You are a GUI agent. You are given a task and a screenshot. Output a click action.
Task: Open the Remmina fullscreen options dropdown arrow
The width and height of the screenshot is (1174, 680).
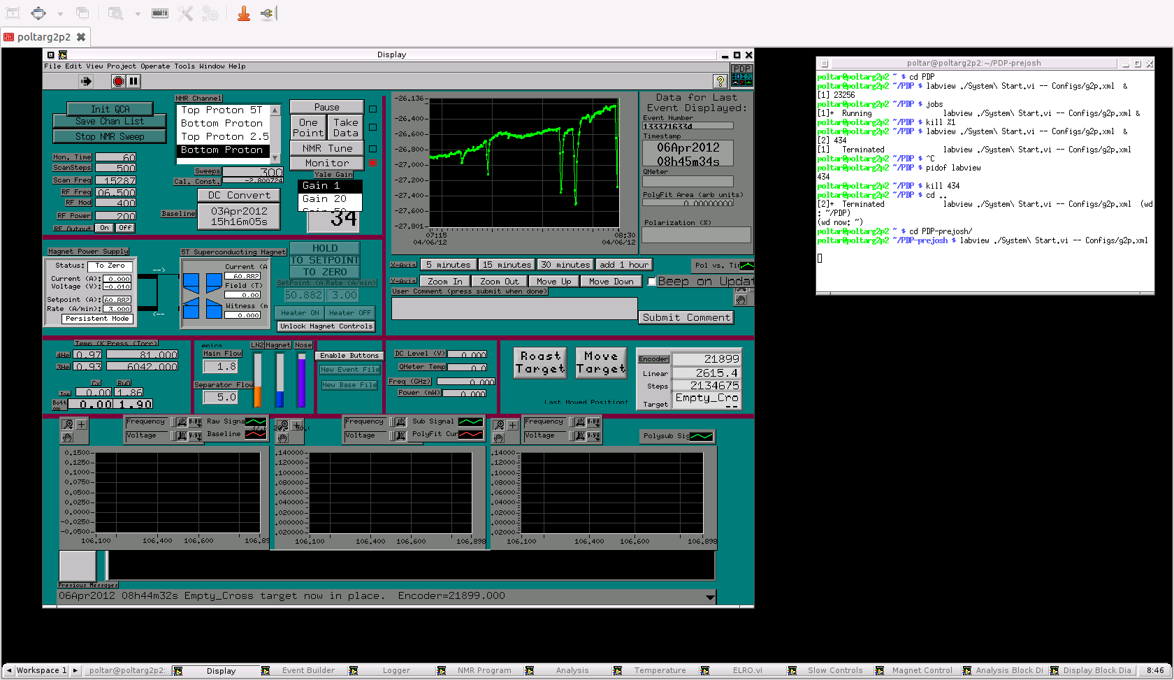[x=60, y=13]
